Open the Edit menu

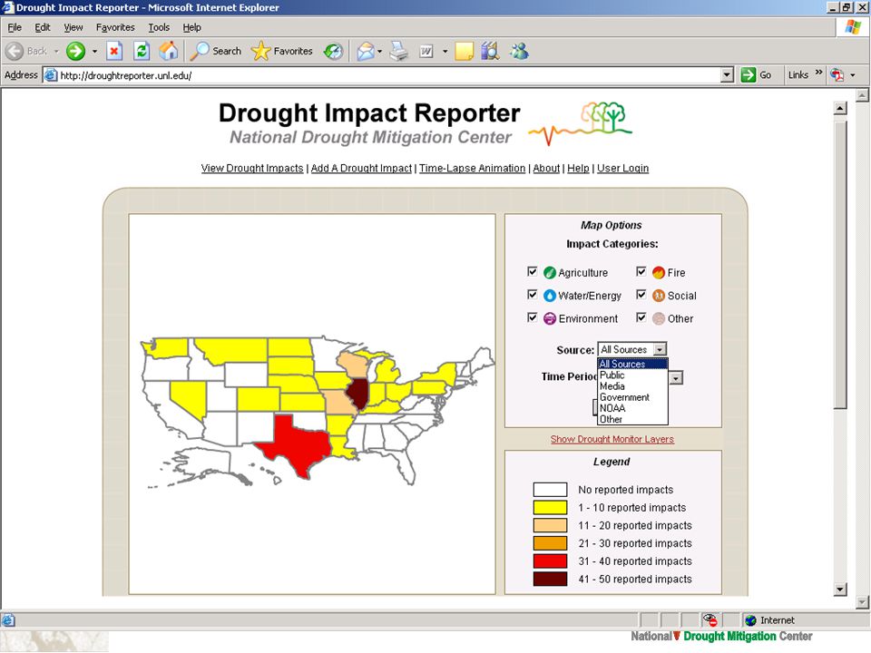point(43,27)
